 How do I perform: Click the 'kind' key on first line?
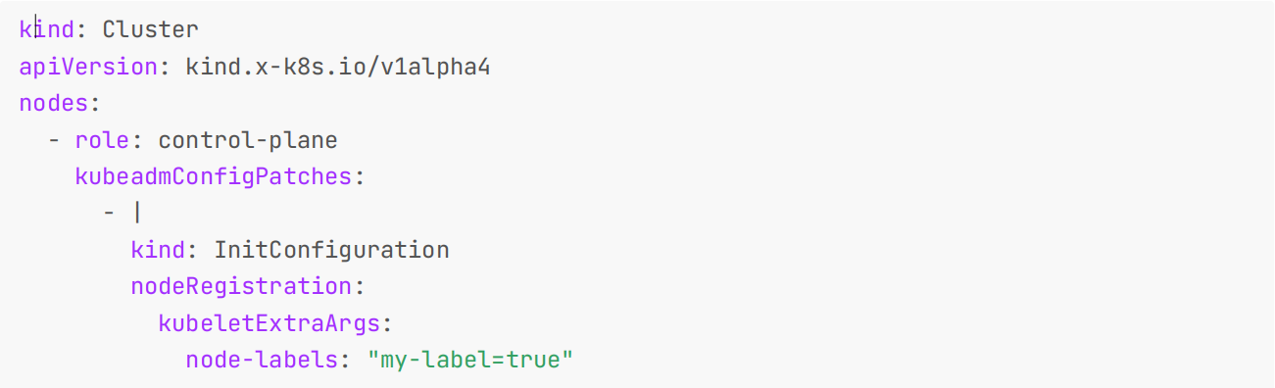[46, 29]
